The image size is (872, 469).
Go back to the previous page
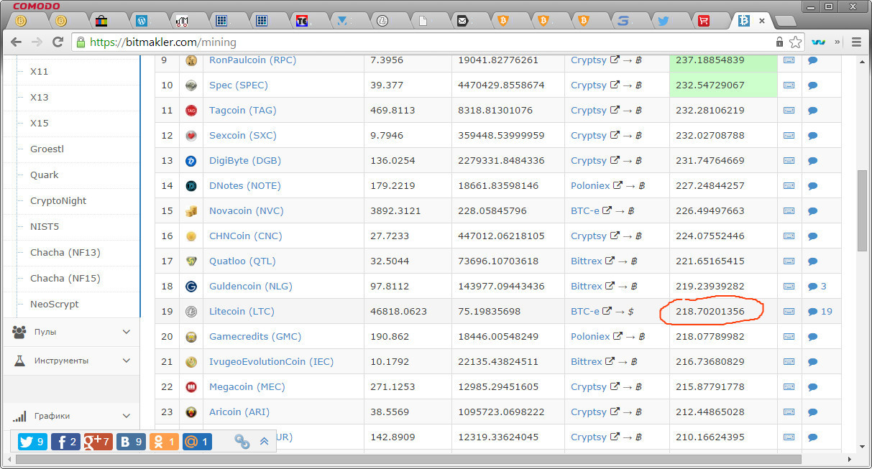click(17, 42)
